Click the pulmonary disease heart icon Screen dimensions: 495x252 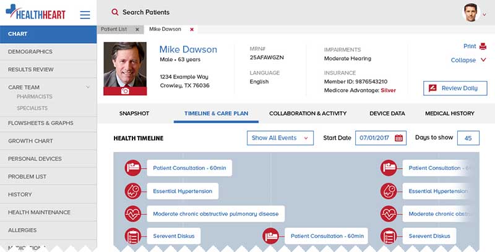point(133,214)
